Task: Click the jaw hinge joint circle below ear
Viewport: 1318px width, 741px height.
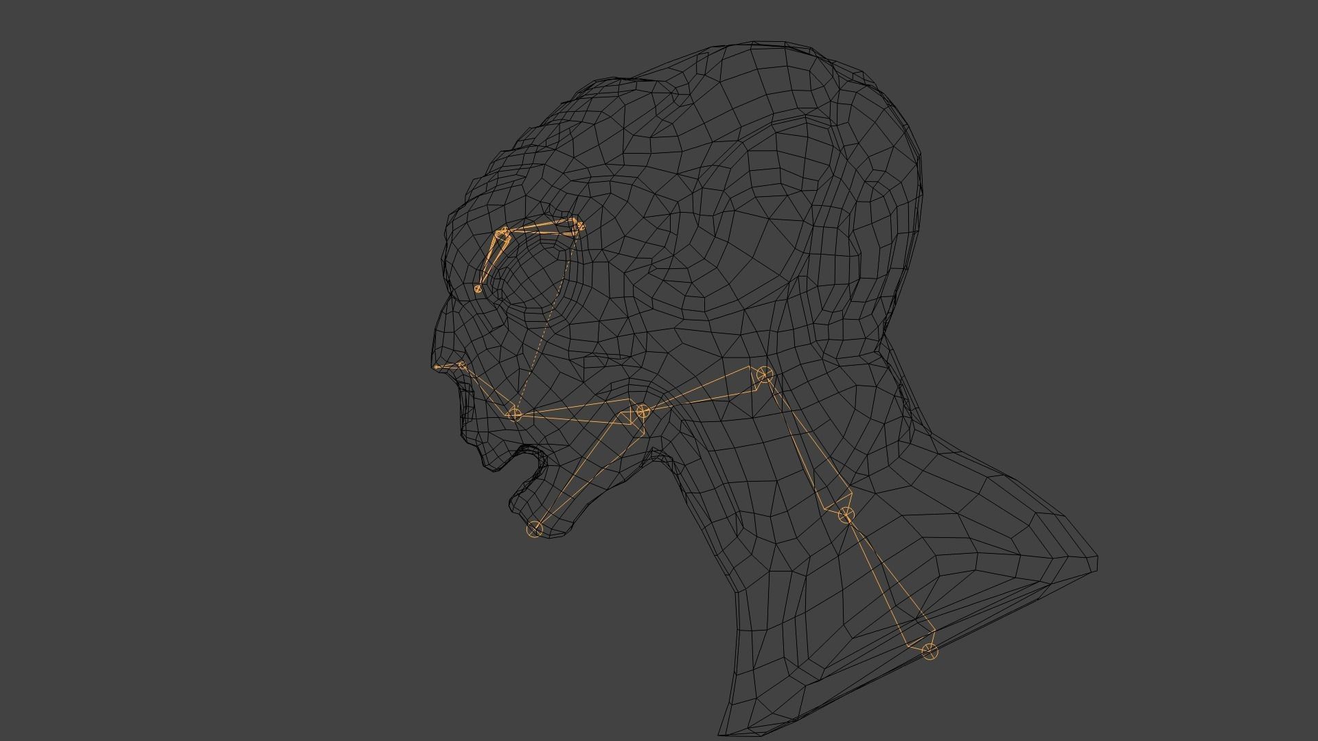Action: (x=642, y=412)
